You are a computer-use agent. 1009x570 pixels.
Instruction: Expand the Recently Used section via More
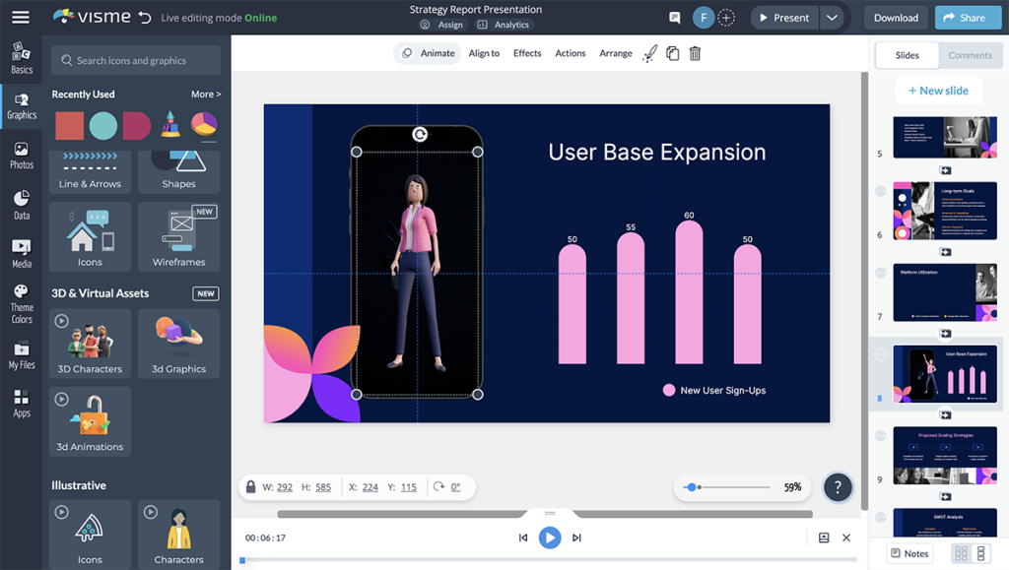(x=204, y=94)
